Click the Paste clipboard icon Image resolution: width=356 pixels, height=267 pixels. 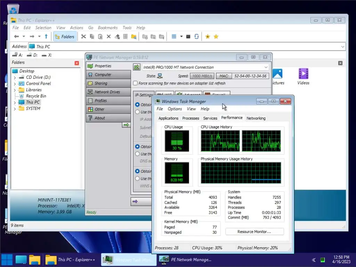point(100,37)
